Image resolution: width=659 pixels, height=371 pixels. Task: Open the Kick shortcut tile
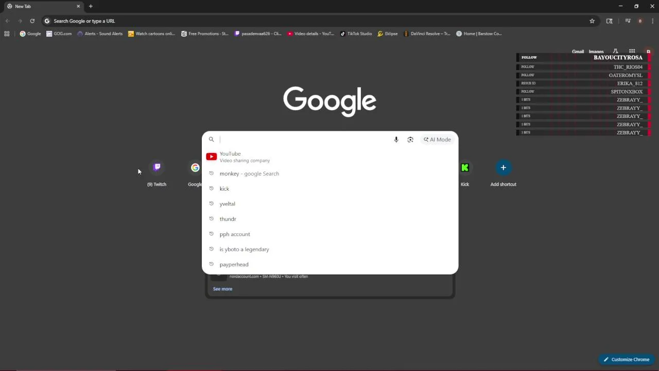click(465, 174)
